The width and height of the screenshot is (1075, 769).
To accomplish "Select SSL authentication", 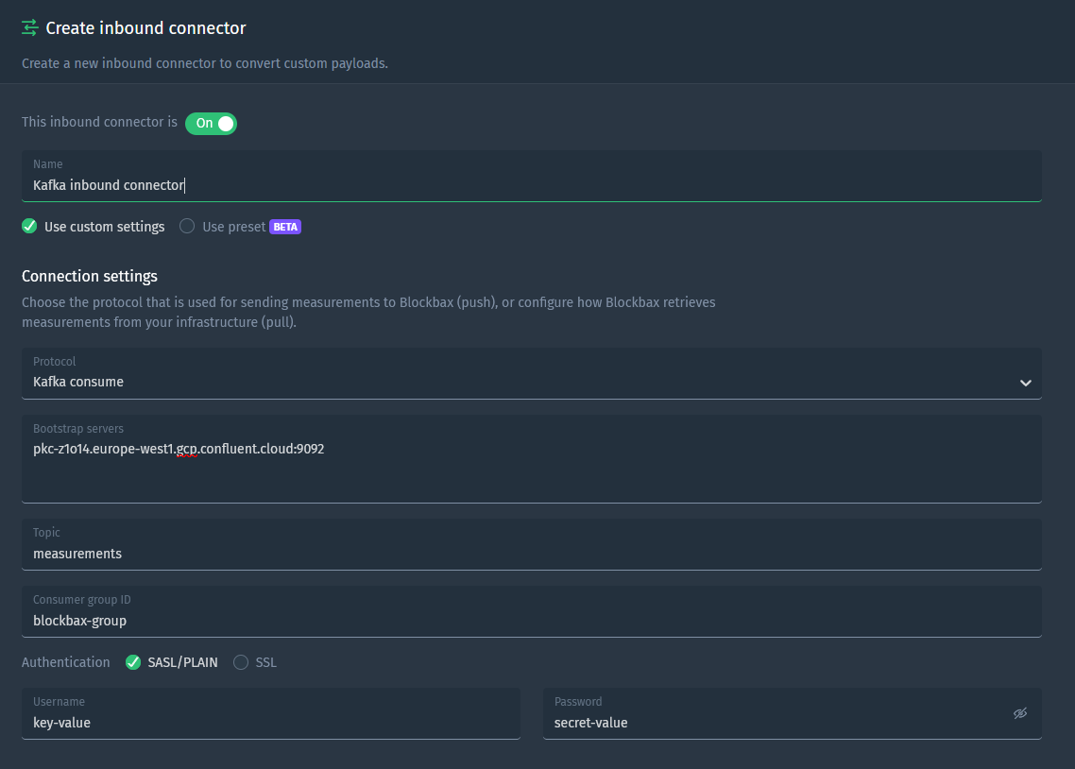I will pos(255,662).
